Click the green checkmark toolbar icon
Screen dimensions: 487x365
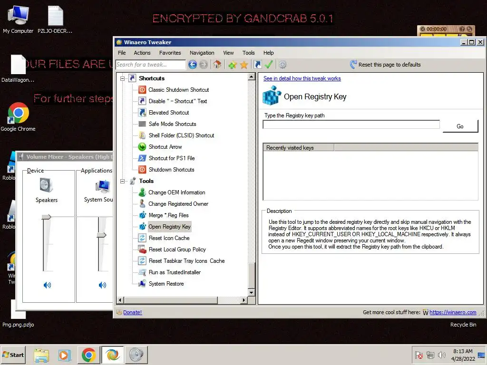[x=269, y=65]
